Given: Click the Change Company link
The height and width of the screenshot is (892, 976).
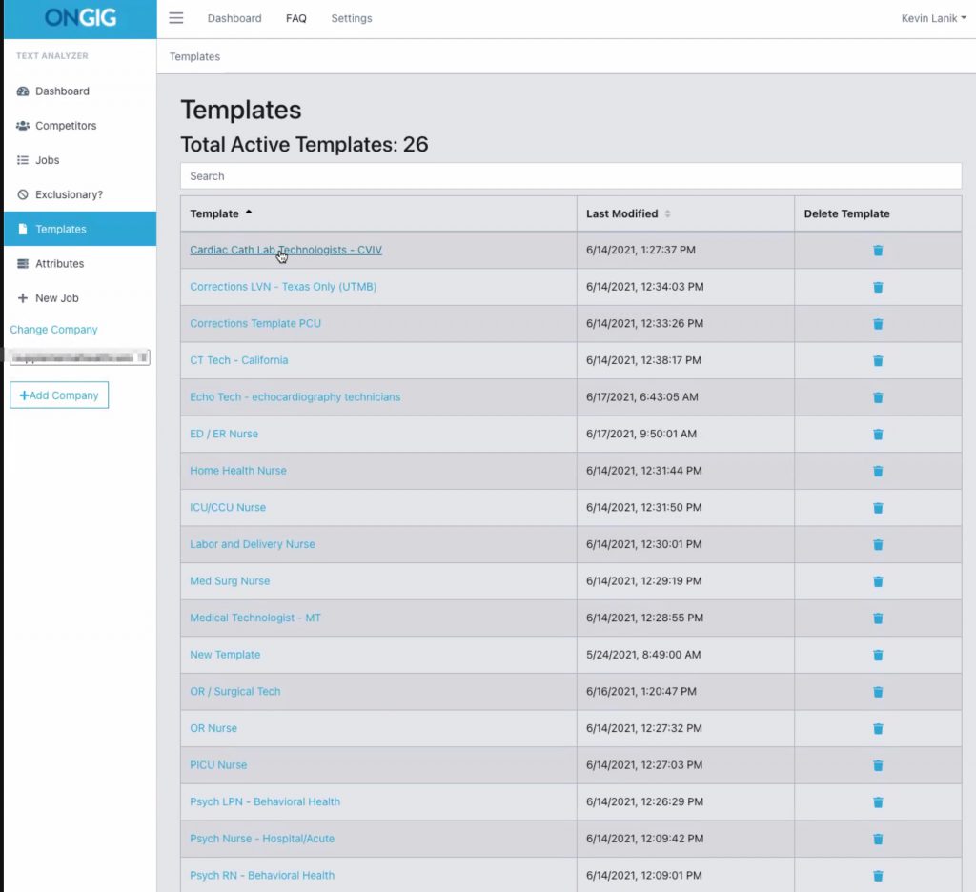Looking at the screenshot, I should click(x=53, y=330).
